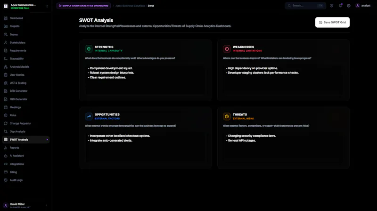Viewport: 377px width, 211px height.
Task: Edit the Strengths text area
Action: pyautogui.click(x=146, y=80)
